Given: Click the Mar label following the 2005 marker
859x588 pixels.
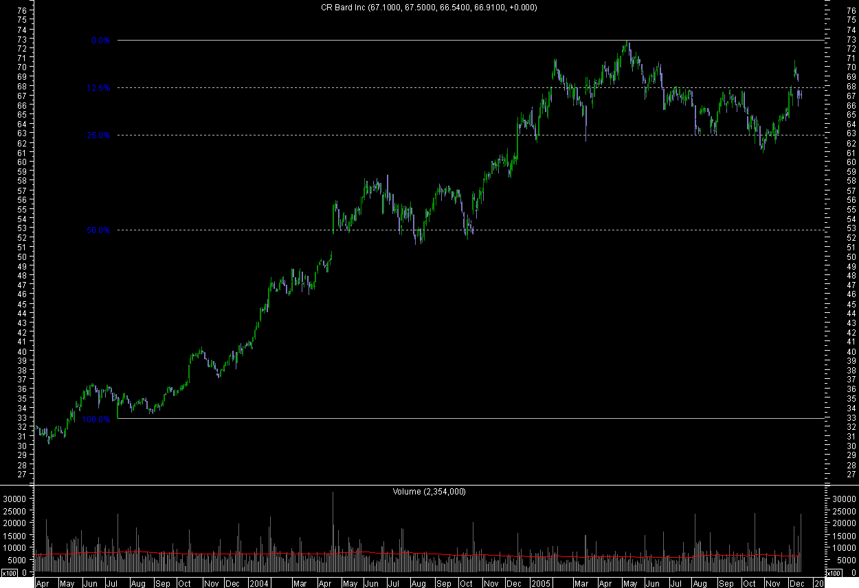Looking at the screenshot, I should coord(581,583).
